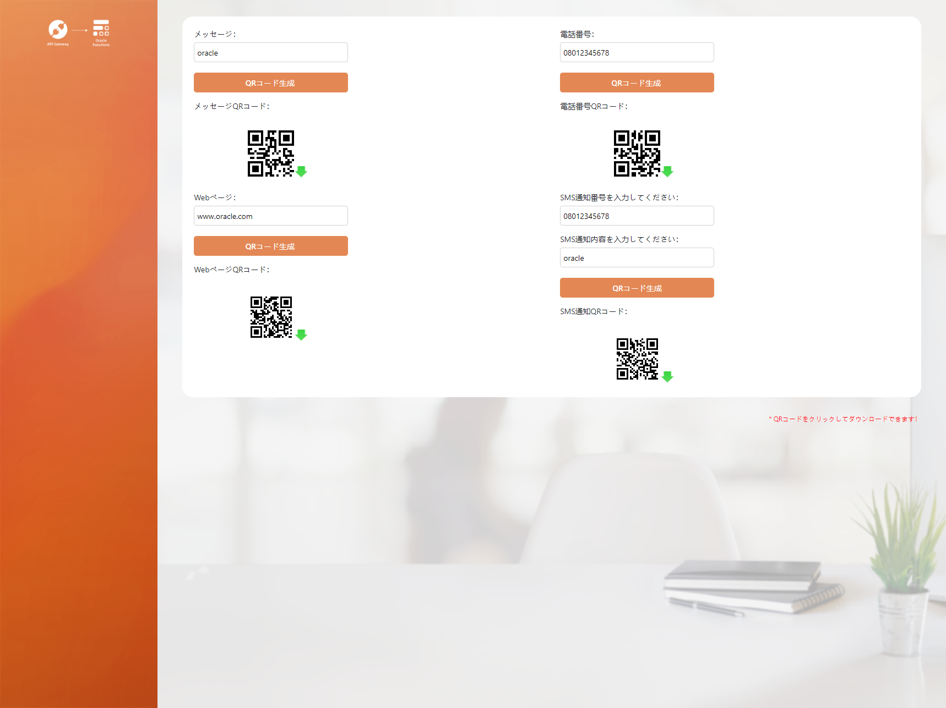
Task: Click the Oracle Functions logo icon
Action: (x=101, y=29)
